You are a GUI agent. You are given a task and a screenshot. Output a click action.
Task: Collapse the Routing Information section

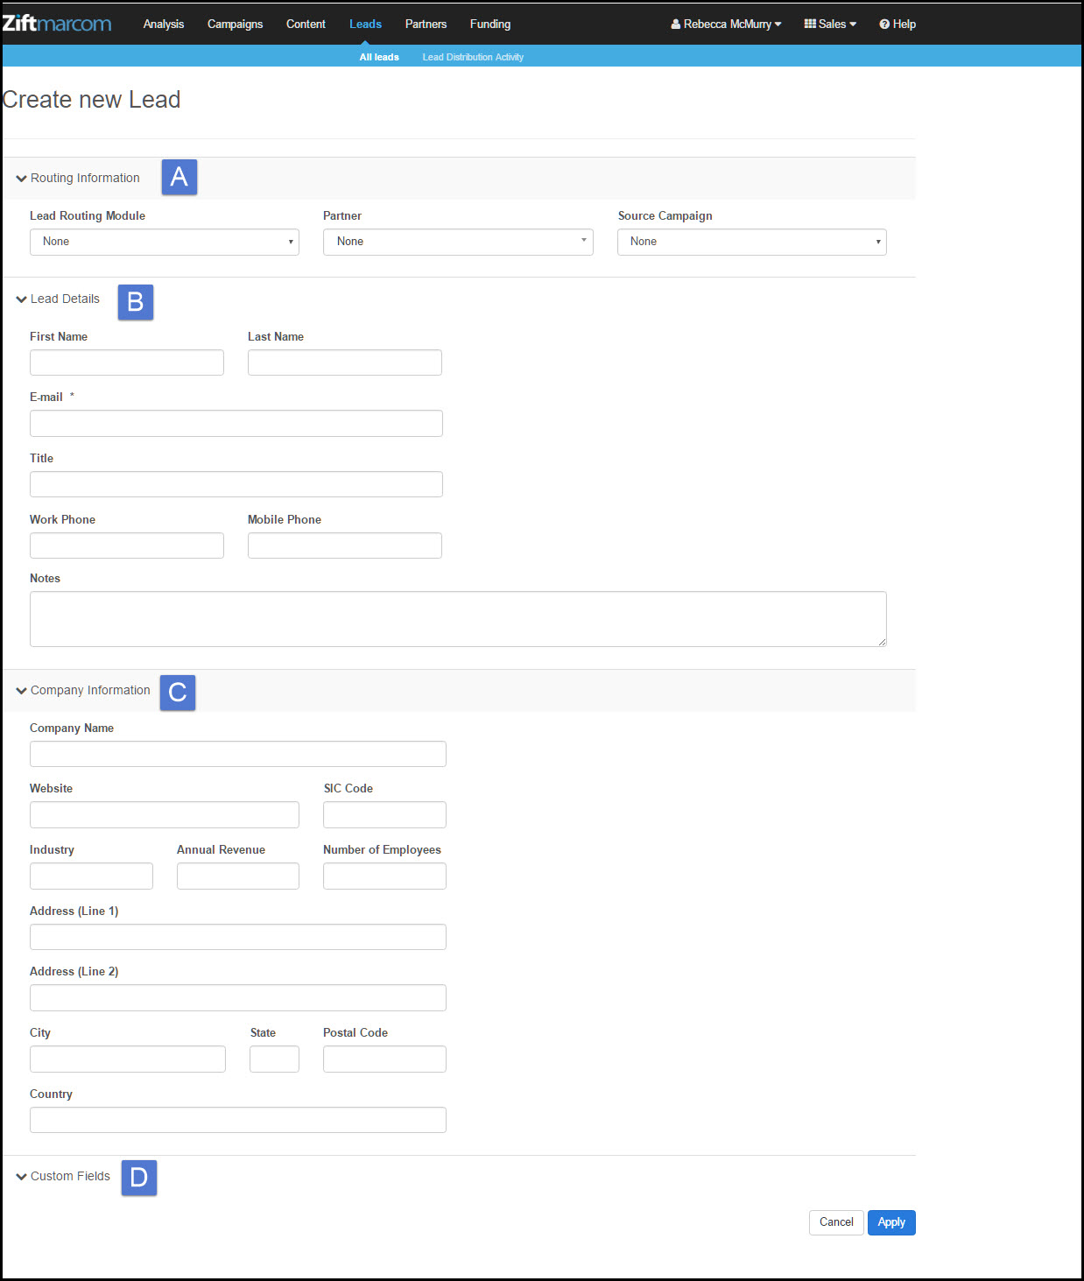pos(78,178)
